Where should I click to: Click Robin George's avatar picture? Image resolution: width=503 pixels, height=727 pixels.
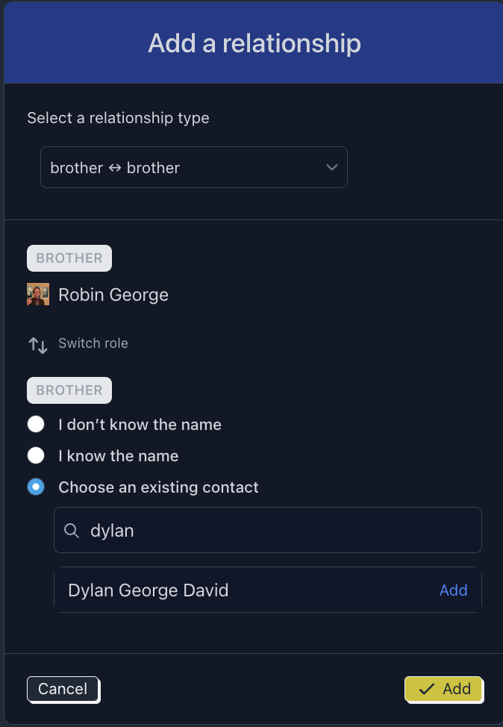point(37,293)
